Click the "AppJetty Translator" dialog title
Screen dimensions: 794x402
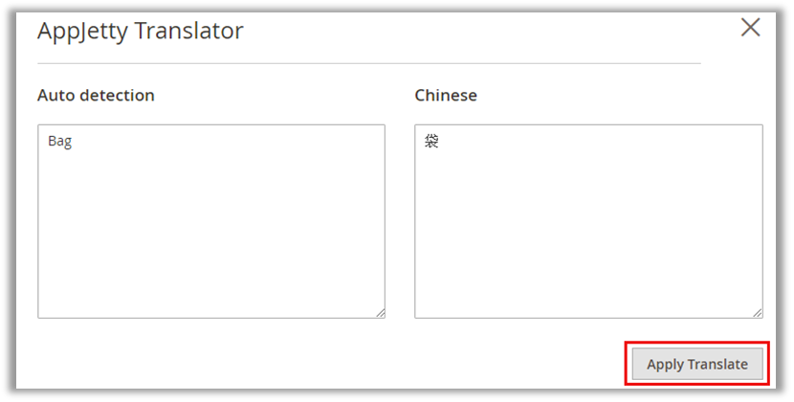pos(140,31)
